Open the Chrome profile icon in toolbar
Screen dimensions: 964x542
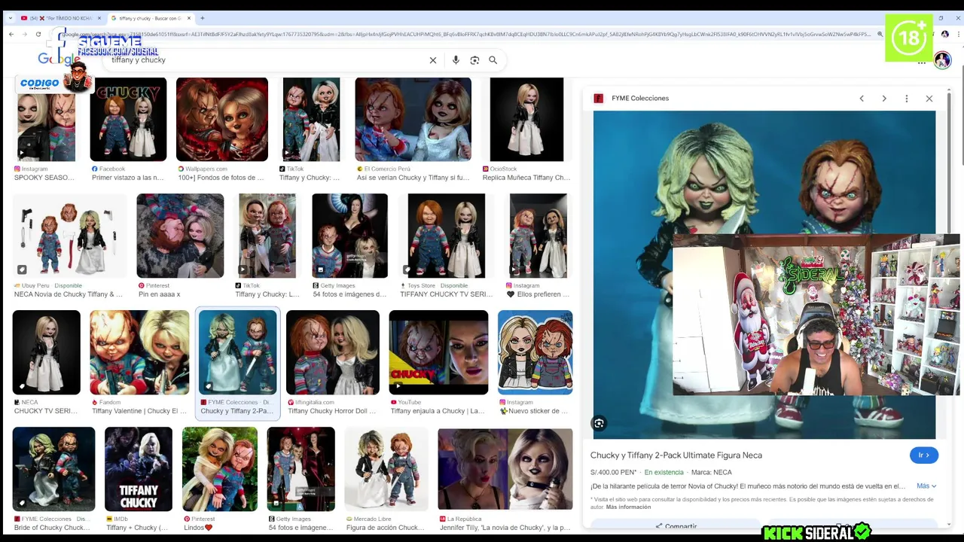click(944, 34)
